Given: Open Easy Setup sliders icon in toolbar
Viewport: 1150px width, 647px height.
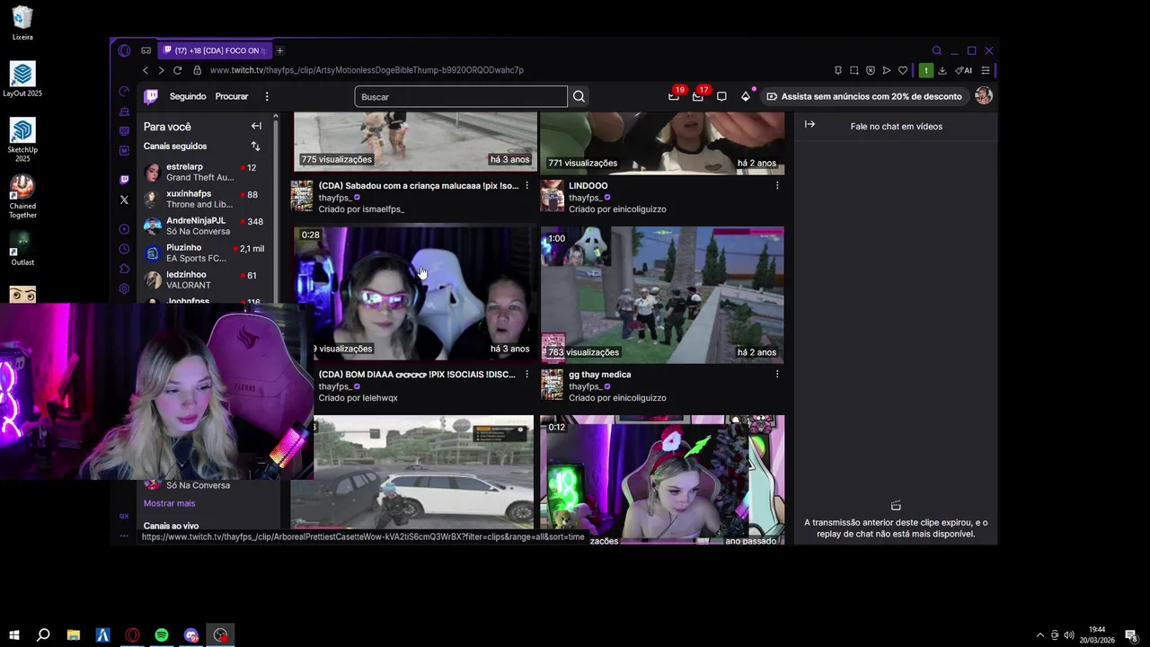Looking at the screenshot, I should (x=986, y=70).
